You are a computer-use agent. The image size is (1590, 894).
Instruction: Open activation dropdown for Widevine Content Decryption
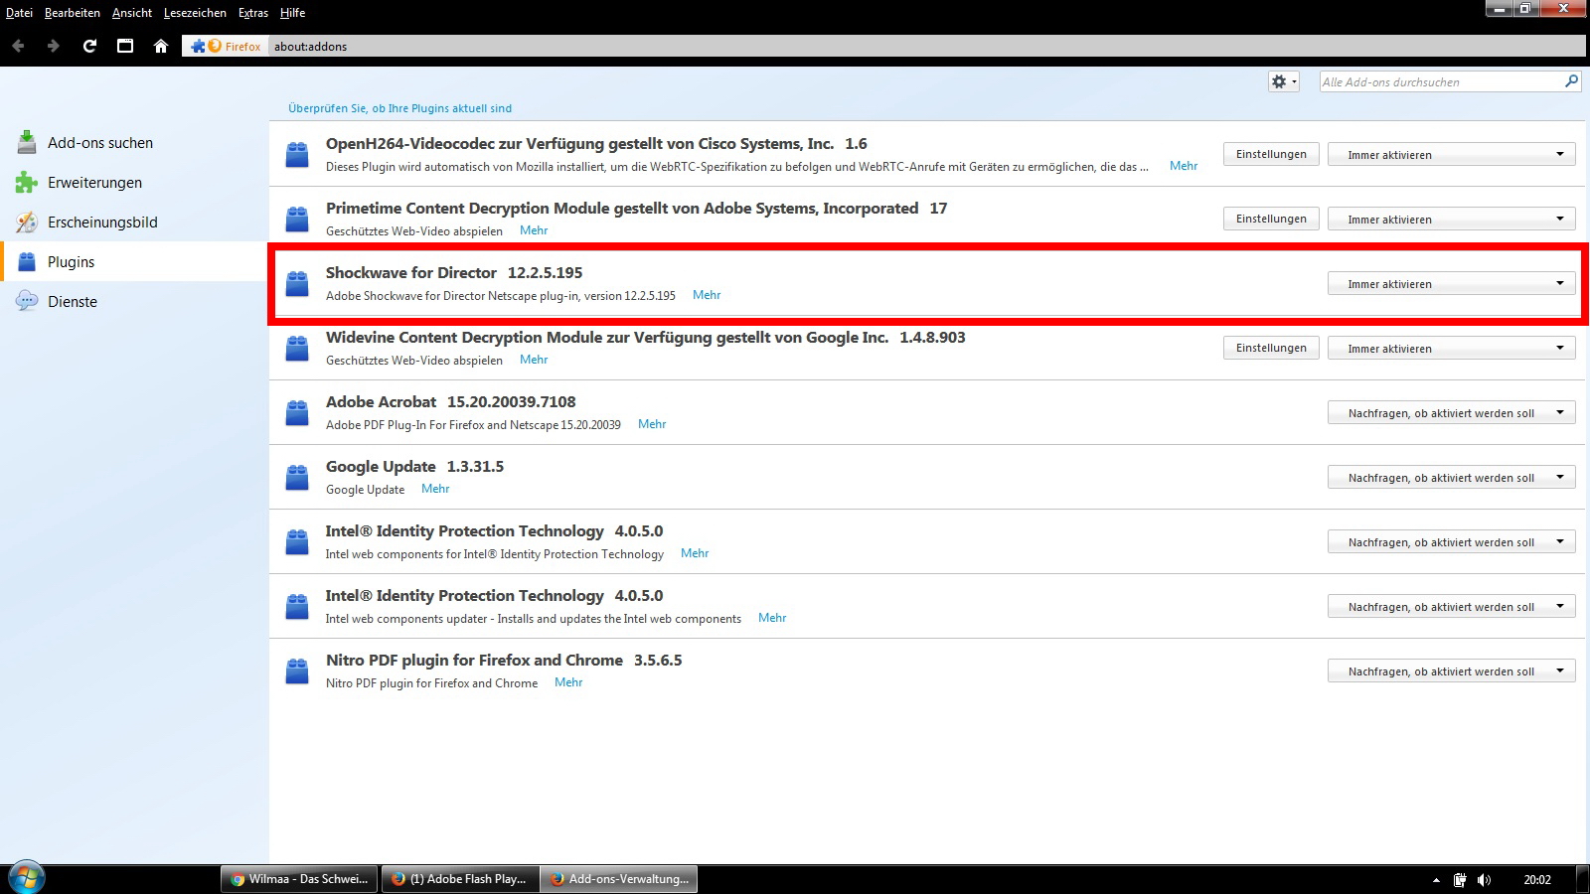point(1451,348)
